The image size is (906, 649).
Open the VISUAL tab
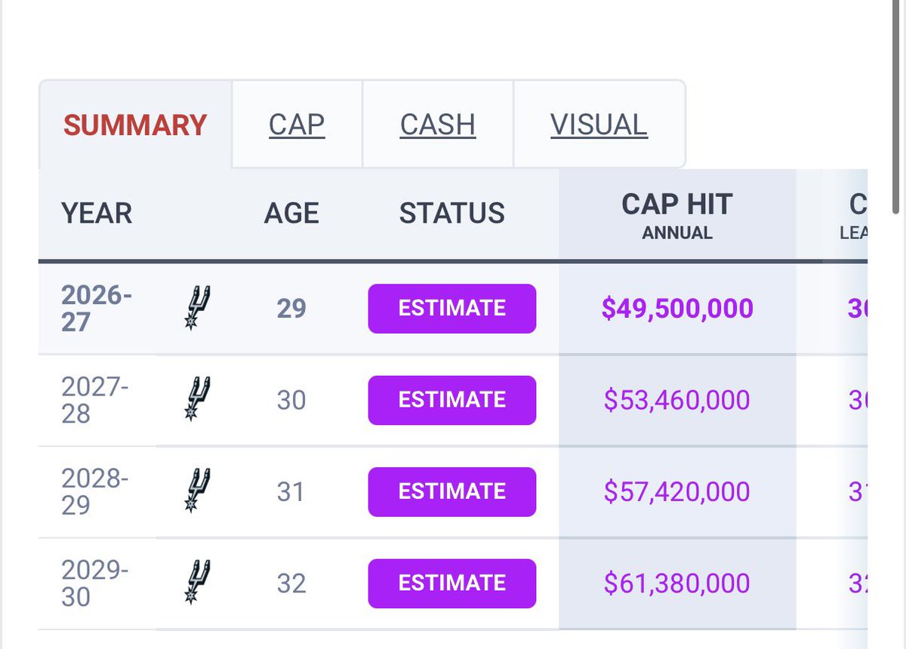(599, 125)
